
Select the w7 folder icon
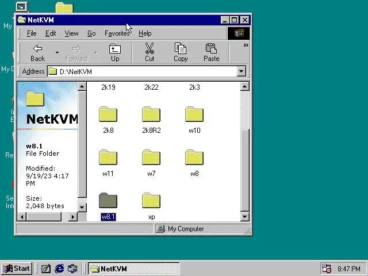(151, 158)
